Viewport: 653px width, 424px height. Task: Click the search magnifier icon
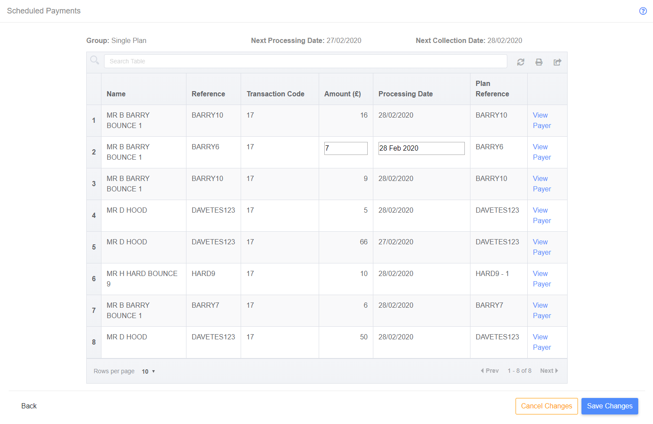(95, 60)
